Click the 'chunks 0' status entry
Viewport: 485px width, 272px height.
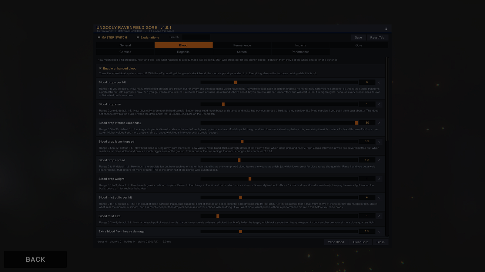click(x=115, y=242)
